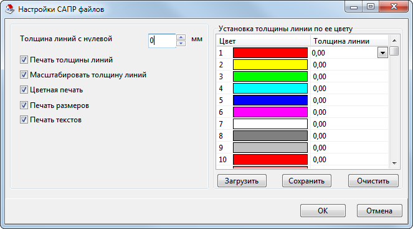
Task: Select light gray swatch in row 9
Action: click(x=270, y=148)
